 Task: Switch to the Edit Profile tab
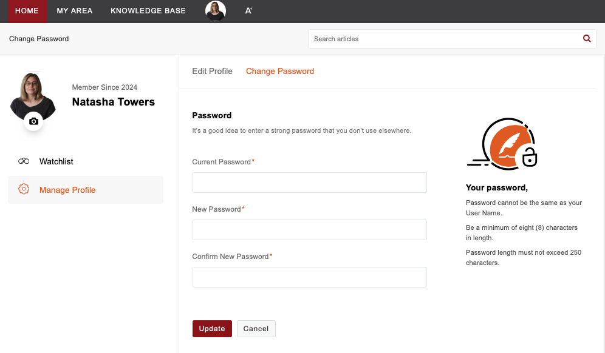pos(212,72)
